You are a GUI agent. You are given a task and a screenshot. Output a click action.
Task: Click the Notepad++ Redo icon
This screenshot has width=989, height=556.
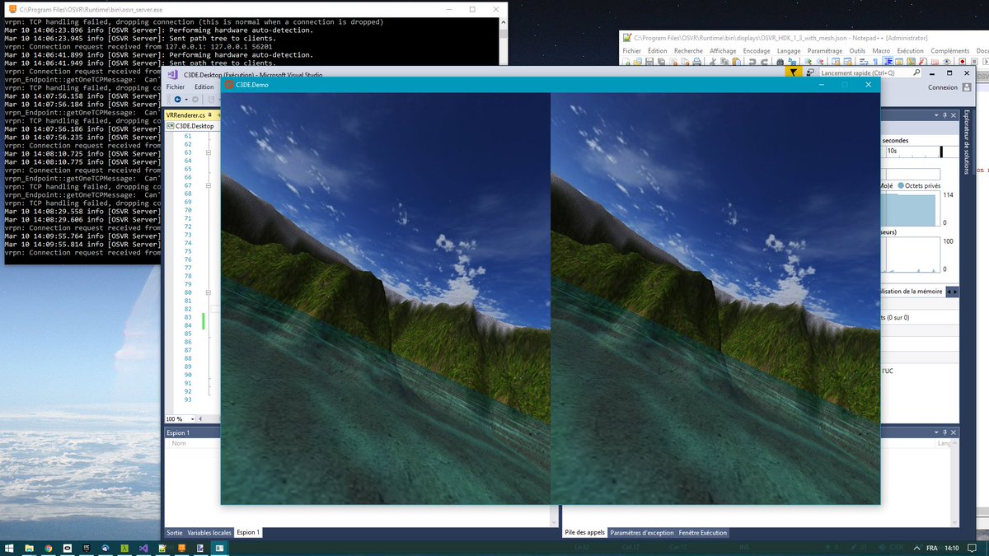[x=763, y=62]
